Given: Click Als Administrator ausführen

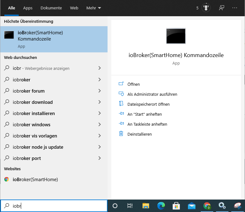Looking at the screenshot, I should 152,94.
